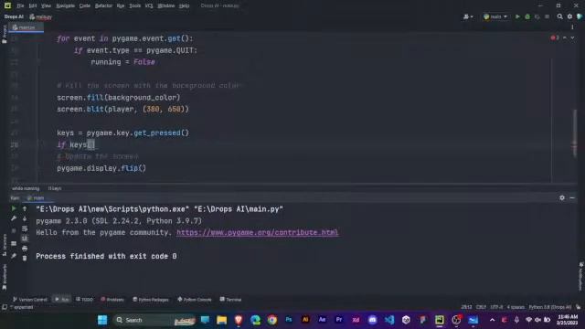Open editor tabs three-dot menu

(x=572, y=27)
